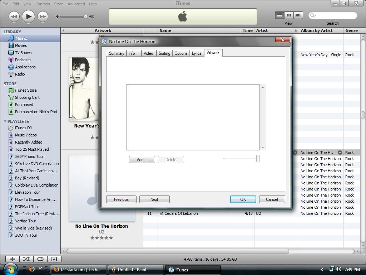Sort by Album by Artist column
The height and width of the screenshot is (275, 366).
[321, 30]
